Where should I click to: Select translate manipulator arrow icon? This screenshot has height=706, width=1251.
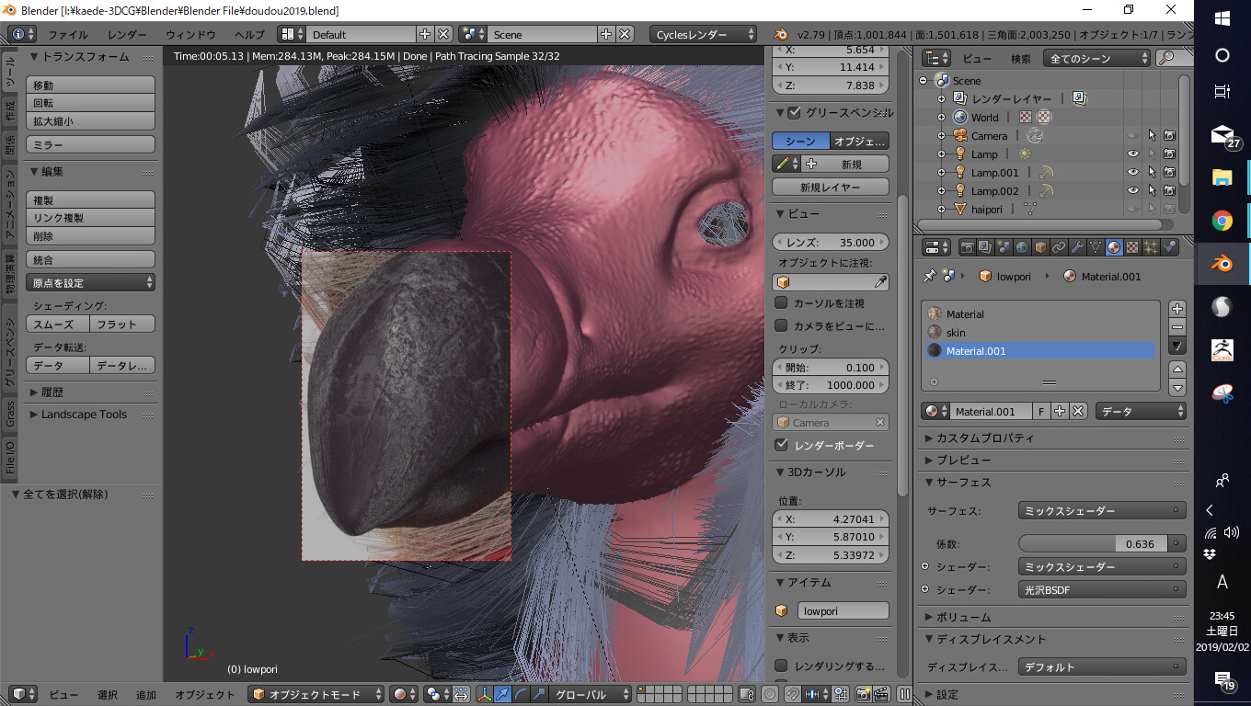tap(502, 695)
